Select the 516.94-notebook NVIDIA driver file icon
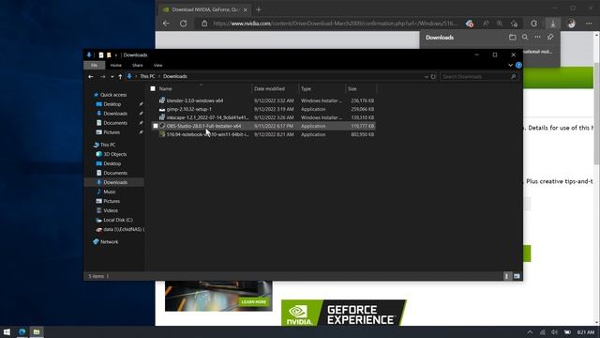 click(162, 134)
